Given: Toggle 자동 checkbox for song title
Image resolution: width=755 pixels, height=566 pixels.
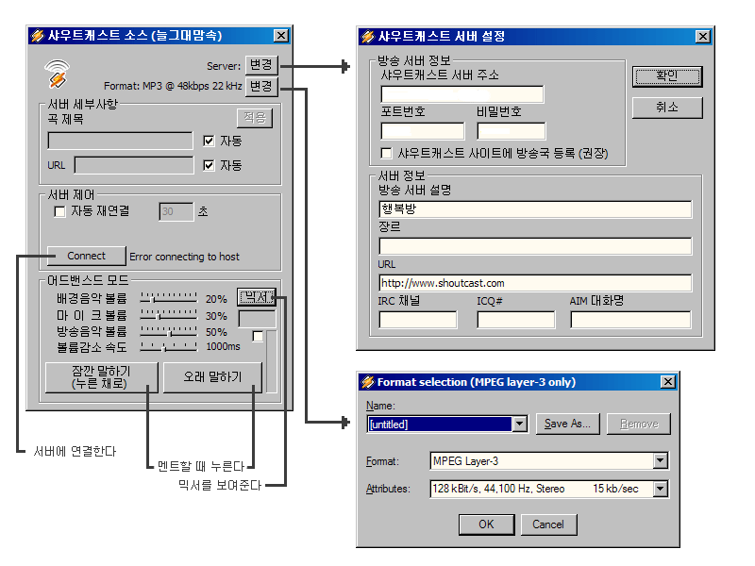Looking at the screenshot, I should (x=209, y=141).
